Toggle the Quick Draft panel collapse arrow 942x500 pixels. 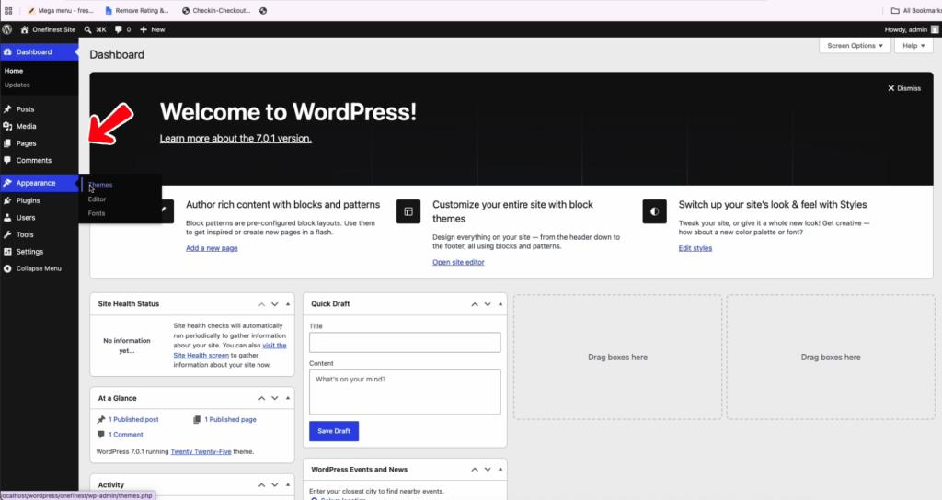[x=500, y=304]
